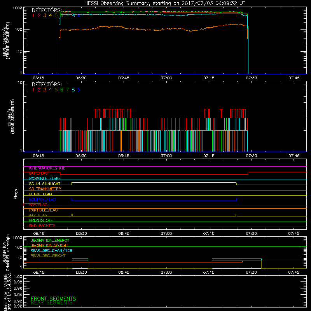Click the DECIMATION_ENERGY legend label

pos(50,240)
